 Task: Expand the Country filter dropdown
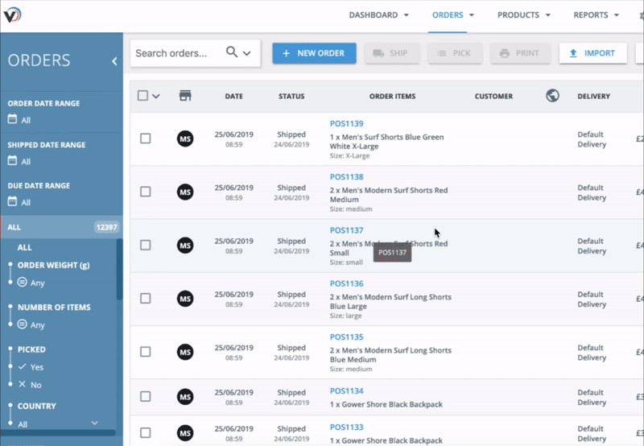click(94, 423)
